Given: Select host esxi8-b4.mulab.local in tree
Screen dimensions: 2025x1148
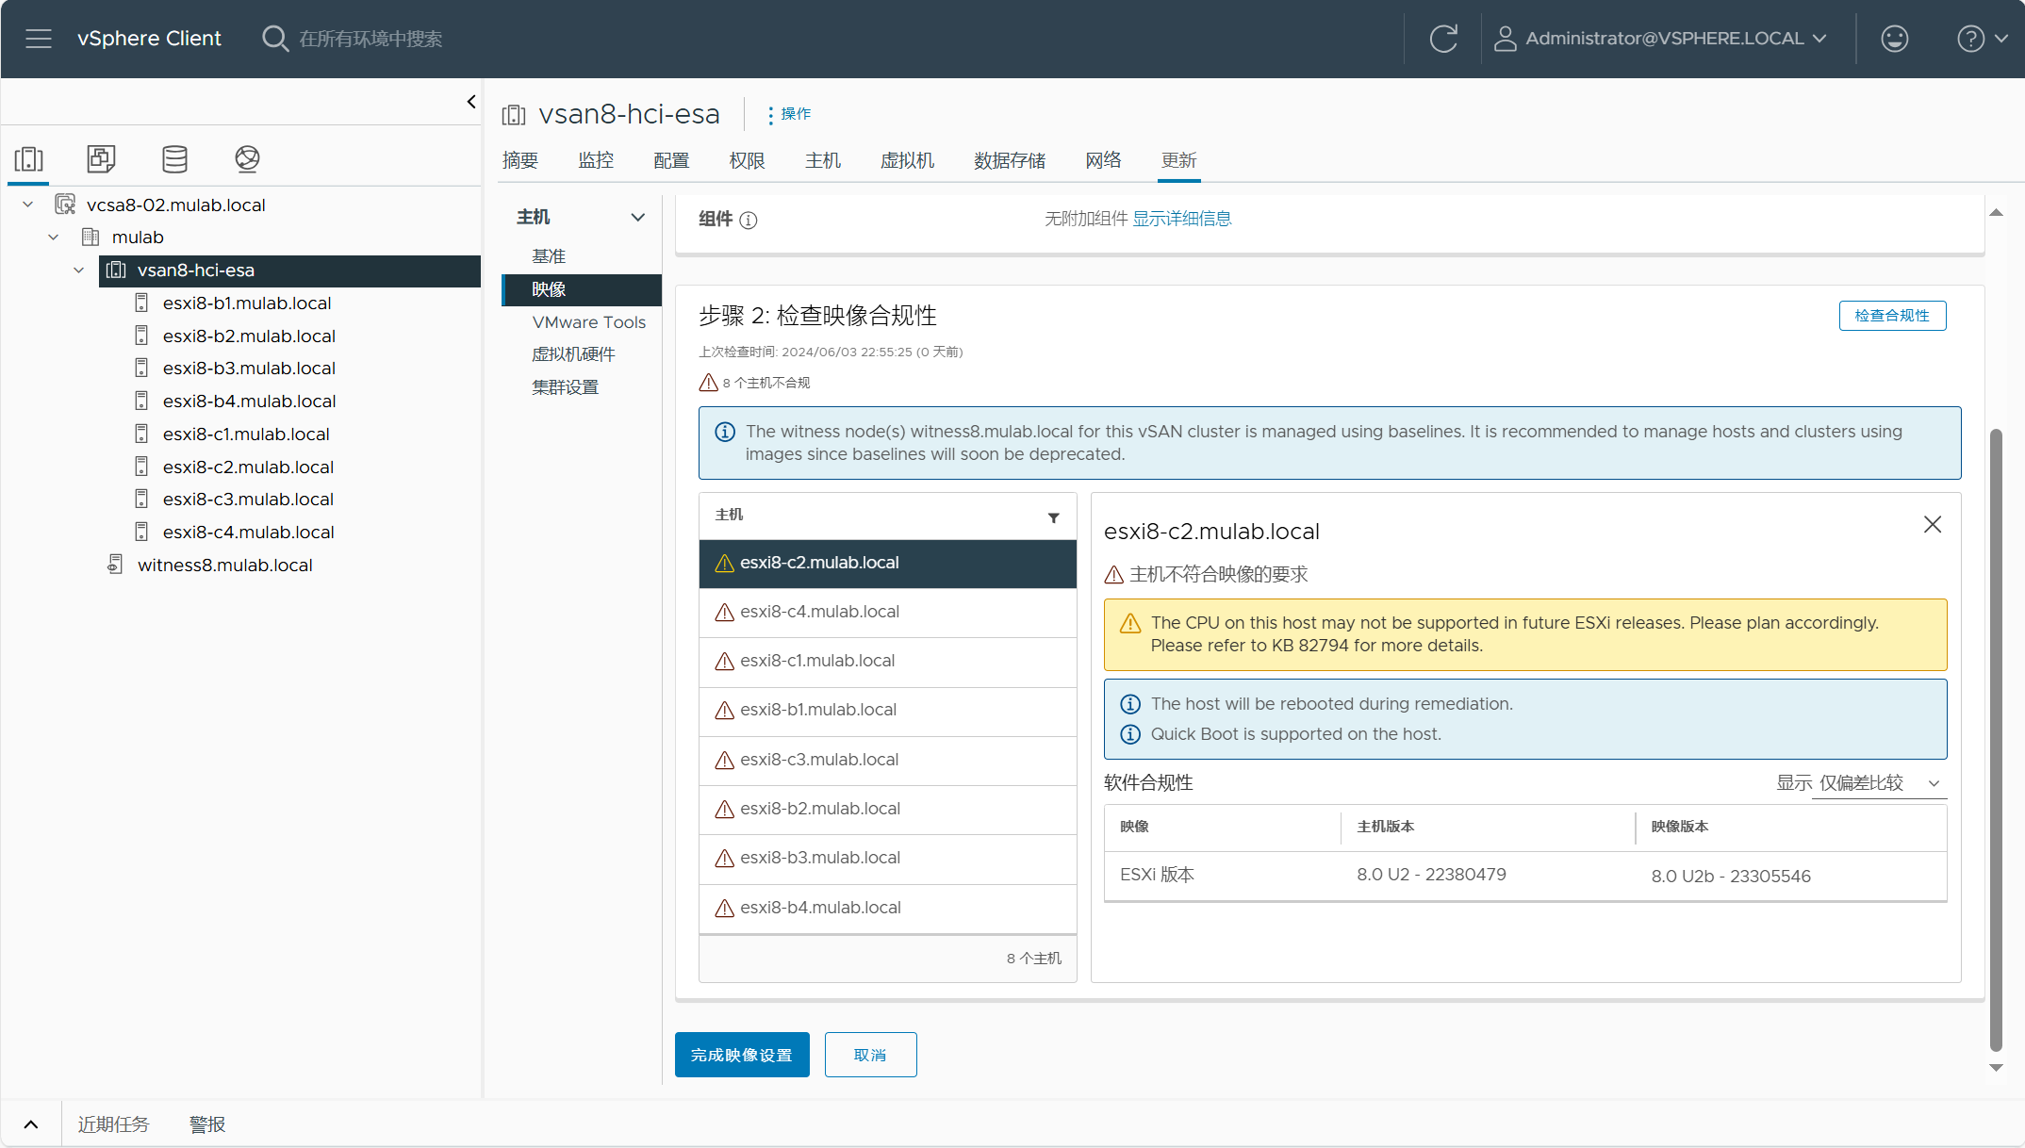Looking at the screenshot, I should pos(249,402).
